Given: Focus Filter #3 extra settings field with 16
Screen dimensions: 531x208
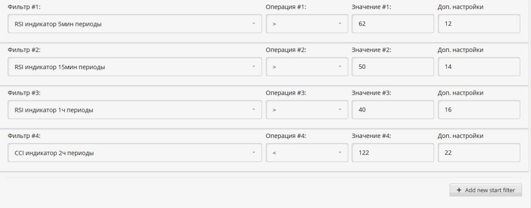Looking at the screenshot, I should click(x=479, y=110).
